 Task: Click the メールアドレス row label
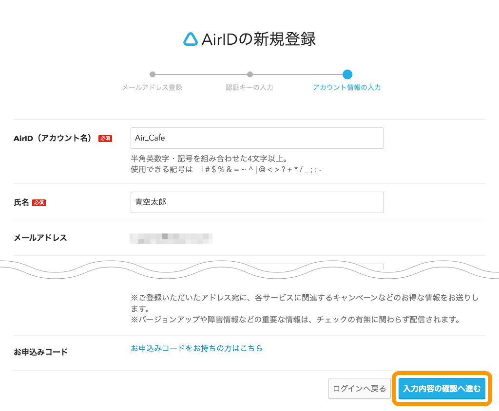tap(40, 238)
